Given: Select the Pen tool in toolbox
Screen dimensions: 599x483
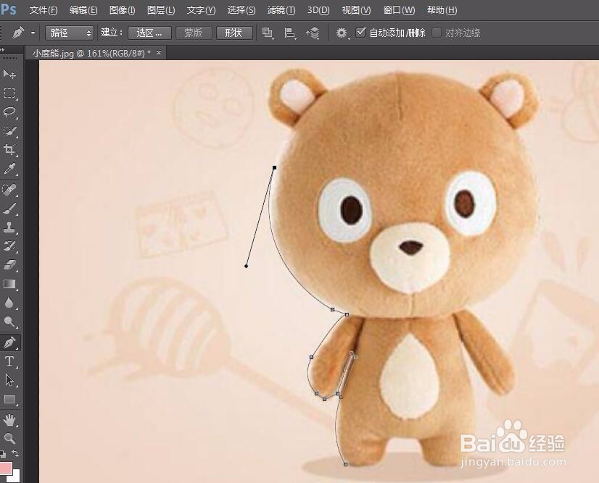Looking at the screenshot, I should (9, 343).
